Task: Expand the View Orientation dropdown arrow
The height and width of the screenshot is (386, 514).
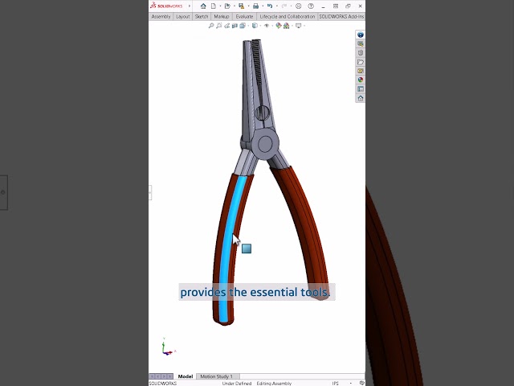Action: 248,26
